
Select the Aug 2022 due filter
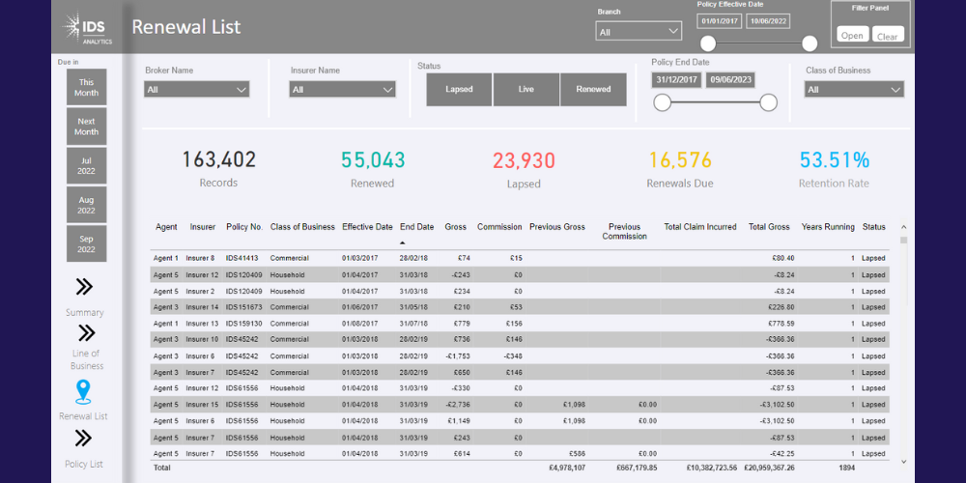coord(87,204)
